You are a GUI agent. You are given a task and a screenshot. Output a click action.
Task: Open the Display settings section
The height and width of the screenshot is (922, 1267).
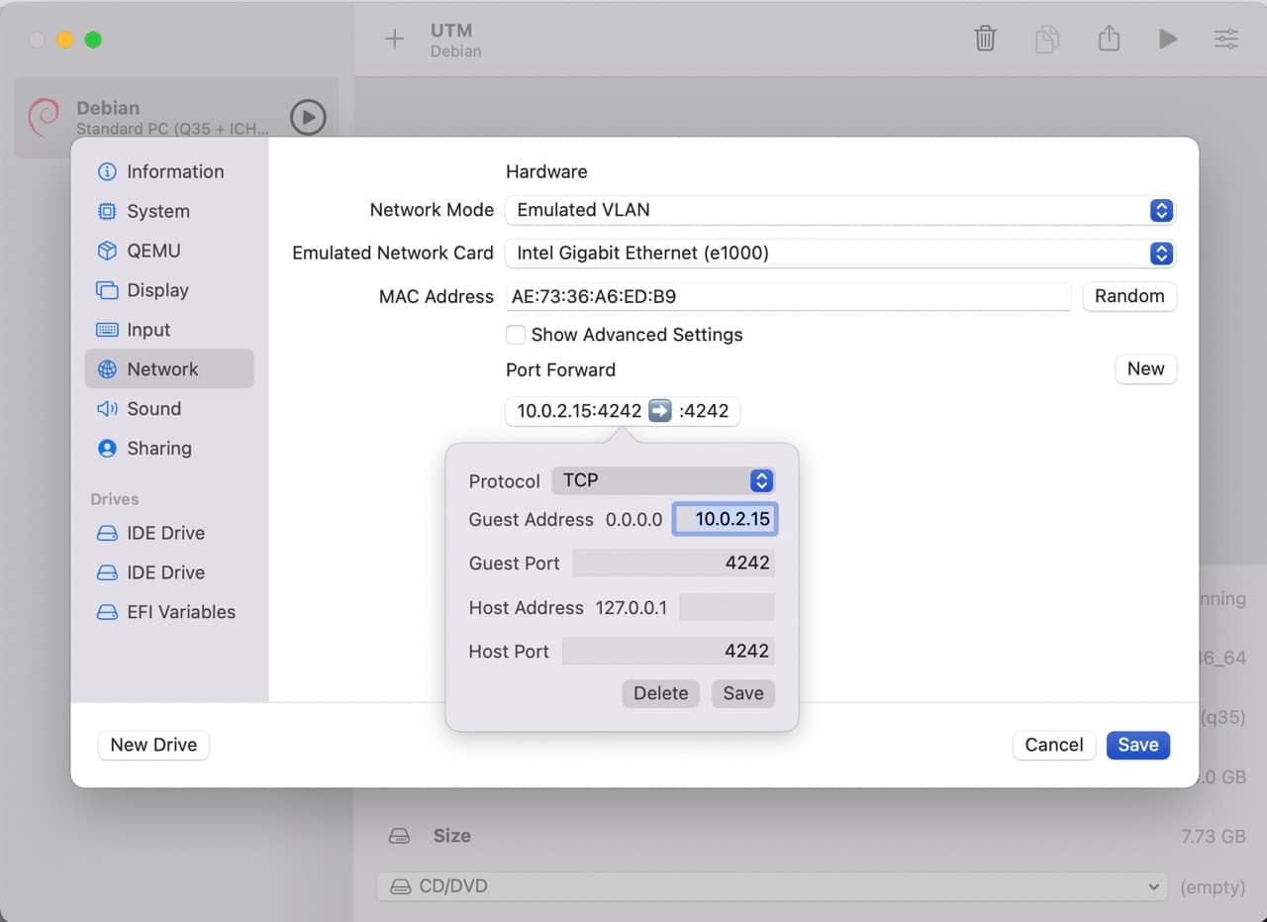tap(169, 290)
